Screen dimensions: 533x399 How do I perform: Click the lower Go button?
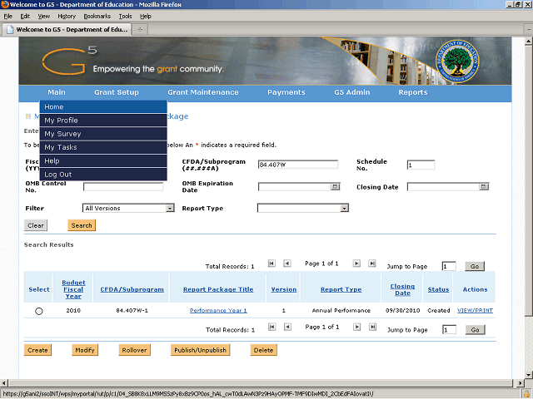476,330
